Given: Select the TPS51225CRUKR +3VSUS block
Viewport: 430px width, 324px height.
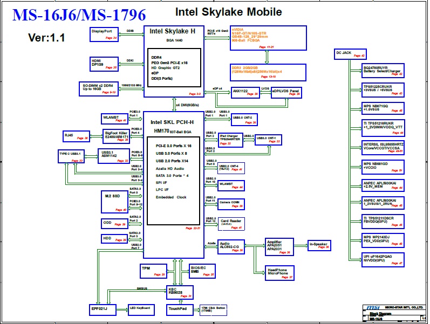Looking at the screenshot, I should coord(383,90).
